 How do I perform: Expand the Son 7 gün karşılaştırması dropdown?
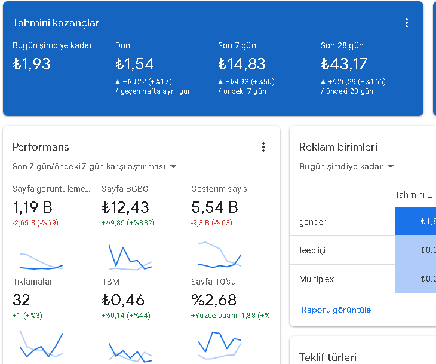coord(94,166)
